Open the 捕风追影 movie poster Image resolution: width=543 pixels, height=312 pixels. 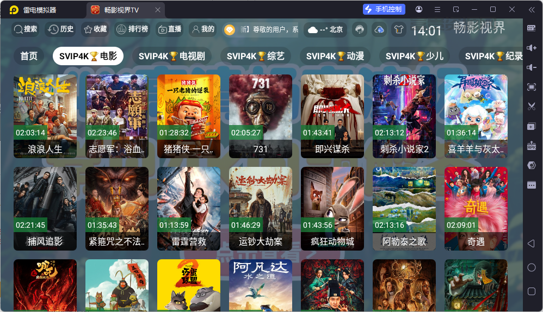coord(45,209)
